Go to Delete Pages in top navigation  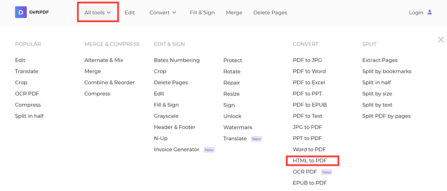pyautogui.click(x=270, y=12)
